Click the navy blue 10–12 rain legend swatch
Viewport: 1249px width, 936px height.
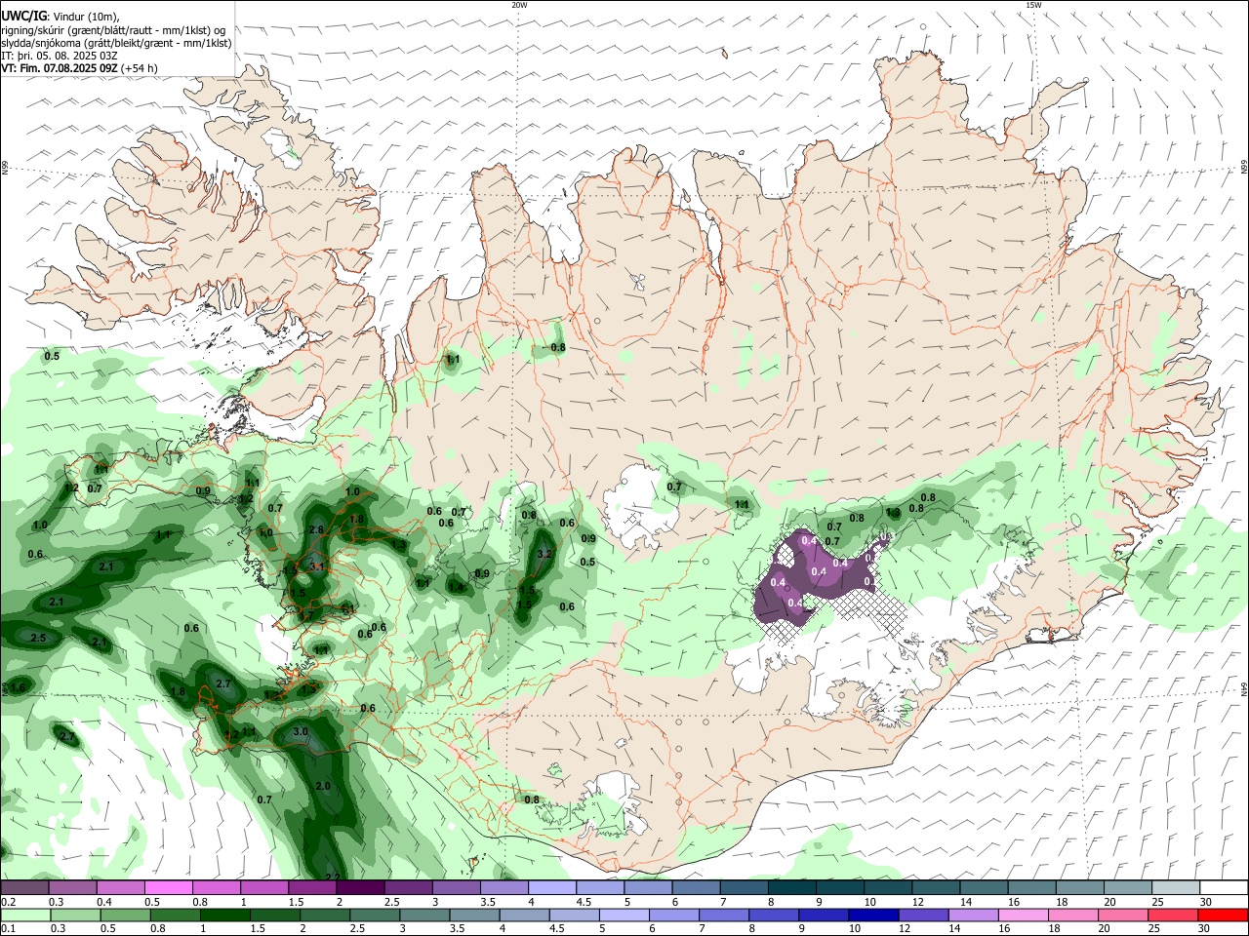(x=873, y=915)
